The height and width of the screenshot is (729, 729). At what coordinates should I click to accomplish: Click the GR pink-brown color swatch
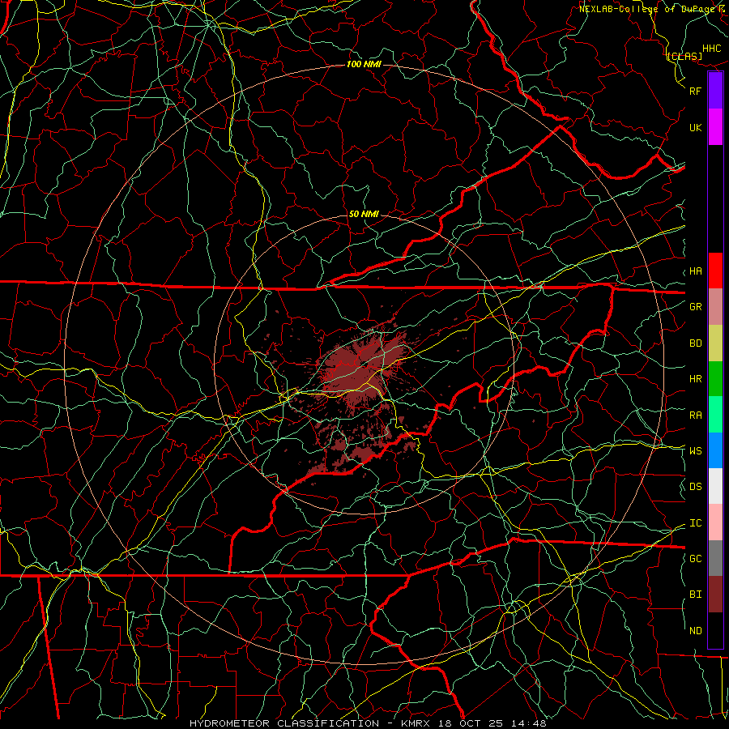tap(715, 306)
